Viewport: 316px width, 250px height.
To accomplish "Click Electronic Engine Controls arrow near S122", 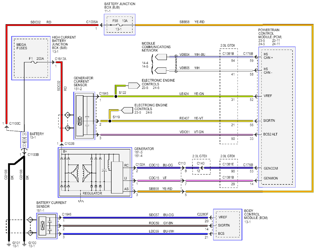I will click(134, 86).
